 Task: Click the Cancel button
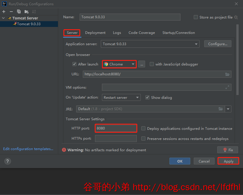(204, 161)
